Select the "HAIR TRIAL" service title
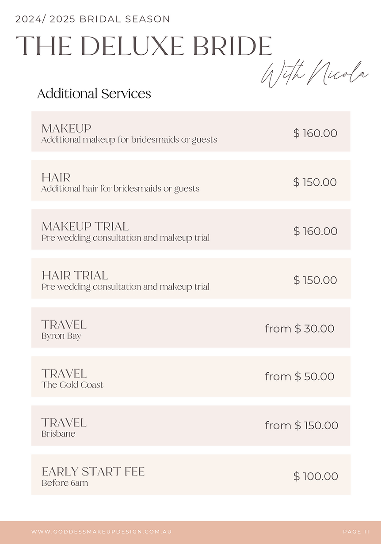The width and height of the screenshot is (381, 544). pos(75,276)
